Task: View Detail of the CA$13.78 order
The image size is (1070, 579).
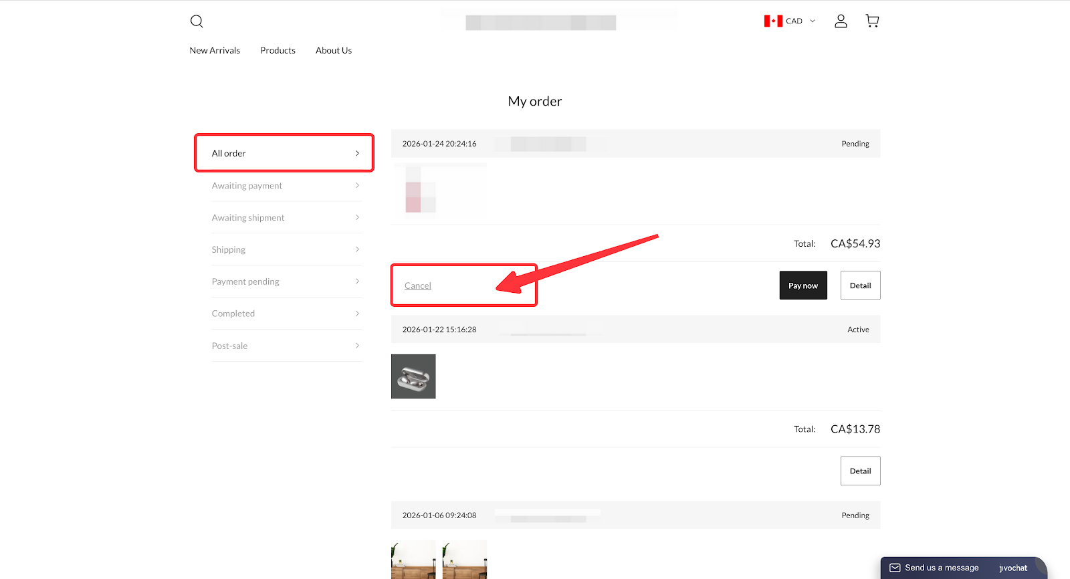Action: pyautogui.click(x=860, y=471)
